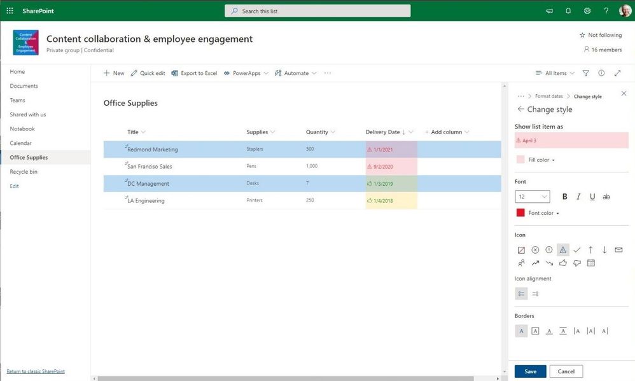Open Calendar in navigation
635x381 pixels.
click(20, 143)
